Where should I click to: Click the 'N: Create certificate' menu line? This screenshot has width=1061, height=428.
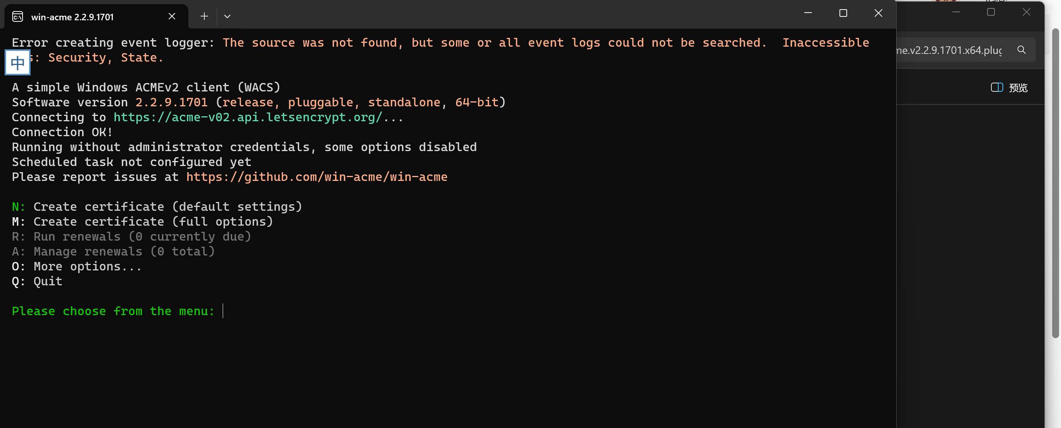point(156,207)
